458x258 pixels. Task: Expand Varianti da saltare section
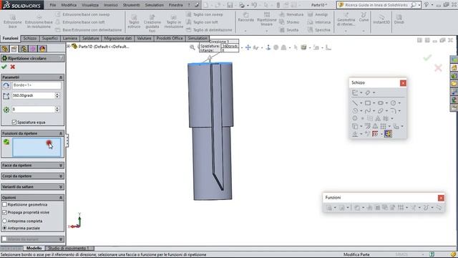pyautogui.click(x=61, y=187)
